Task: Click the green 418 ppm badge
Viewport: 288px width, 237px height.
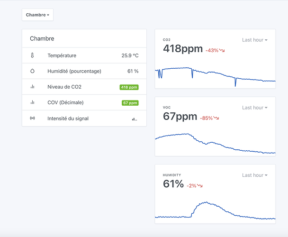Action: pos(129,87)
